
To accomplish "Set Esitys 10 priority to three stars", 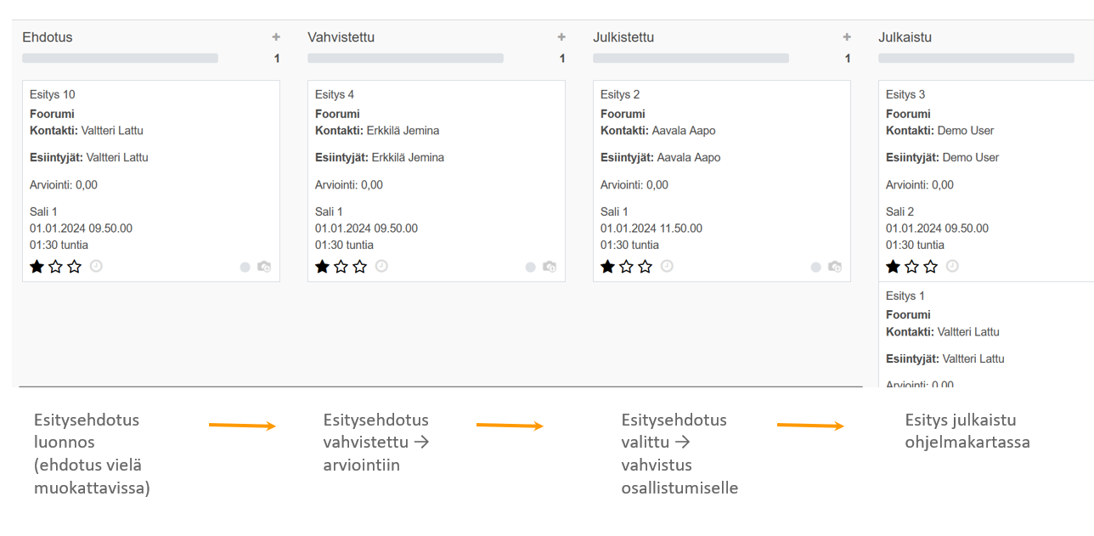I will pyautogui.click(x=75, y=267).
